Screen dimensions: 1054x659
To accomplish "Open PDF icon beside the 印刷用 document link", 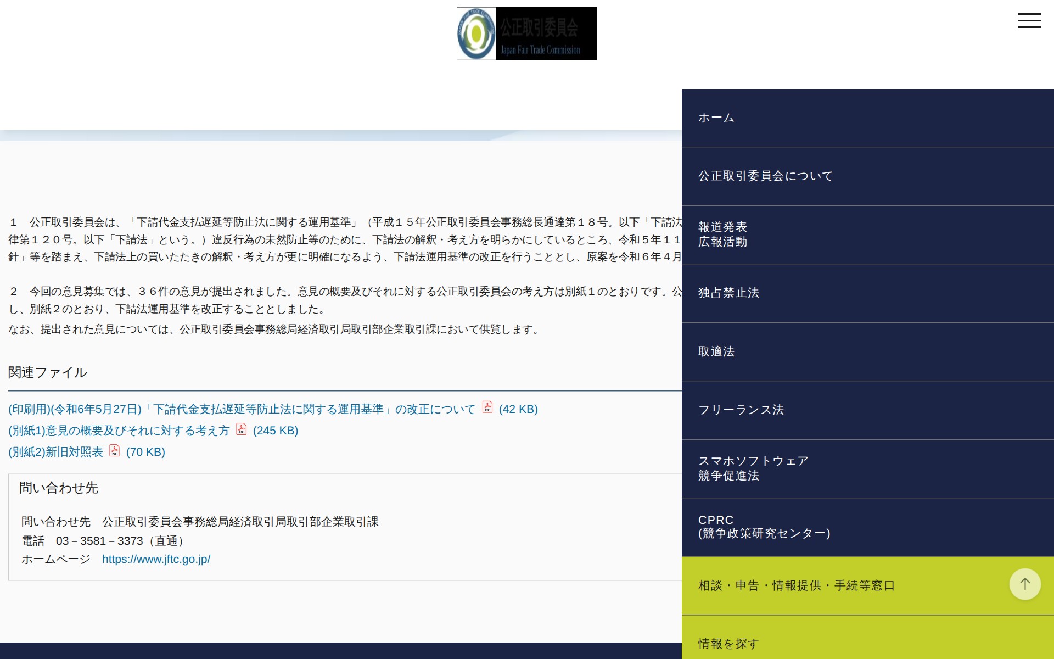I will click(x=486, y=408).
